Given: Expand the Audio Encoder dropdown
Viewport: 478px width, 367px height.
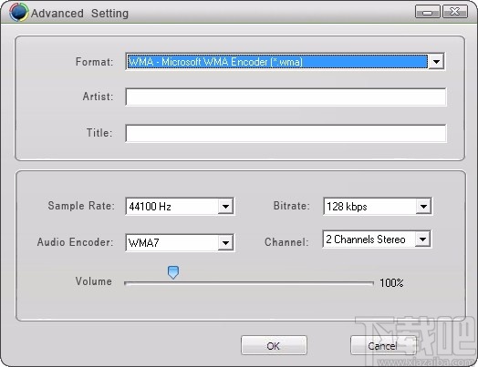Looking at the screenshot, I should pyautogui.click(x=225, y=242).
